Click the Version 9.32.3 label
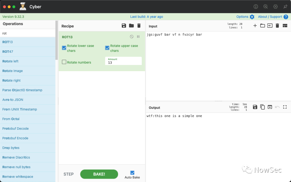This screenshot has width=291, height=182. [13, 17]
